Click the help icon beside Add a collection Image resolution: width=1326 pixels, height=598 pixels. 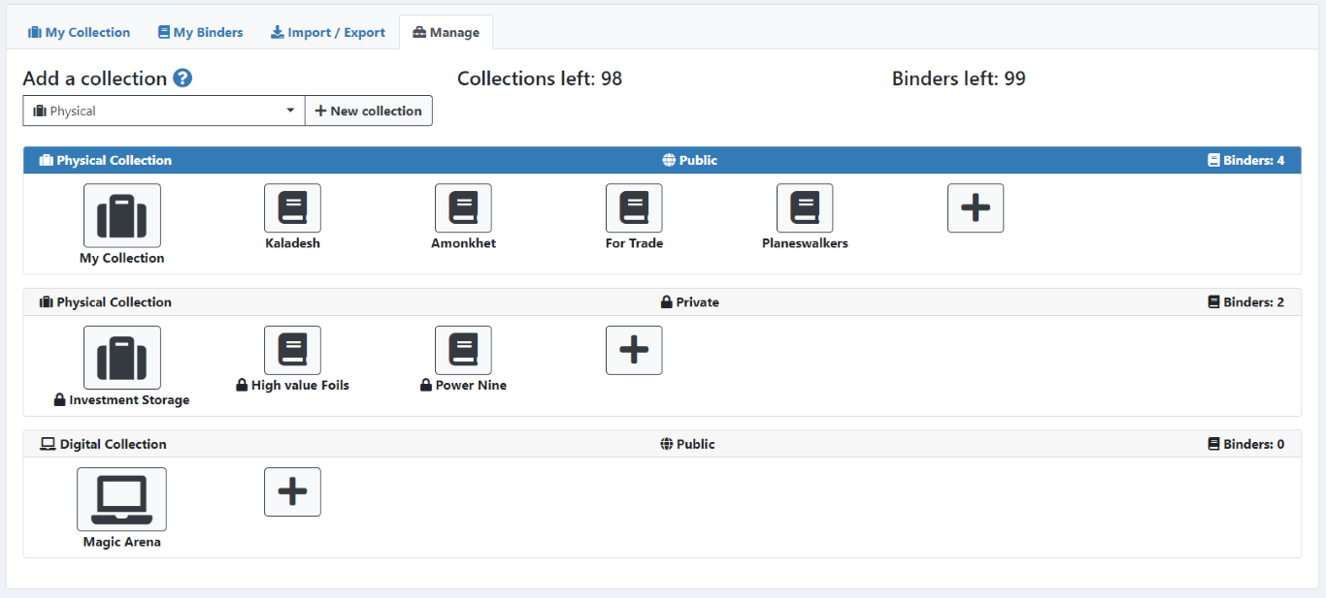click(182, 79)
